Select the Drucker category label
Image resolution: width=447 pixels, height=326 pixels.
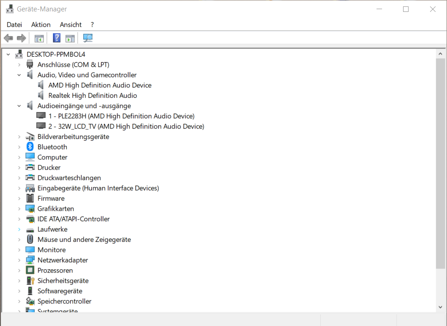pos(49,167)
